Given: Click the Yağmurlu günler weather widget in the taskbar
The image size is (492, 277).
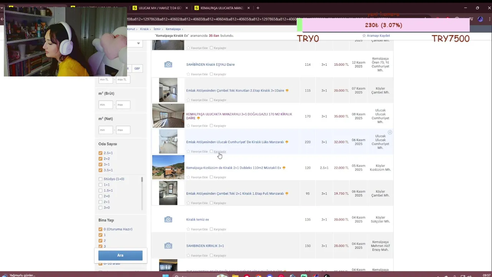Looking at the screenshot, I should point(19,275).
